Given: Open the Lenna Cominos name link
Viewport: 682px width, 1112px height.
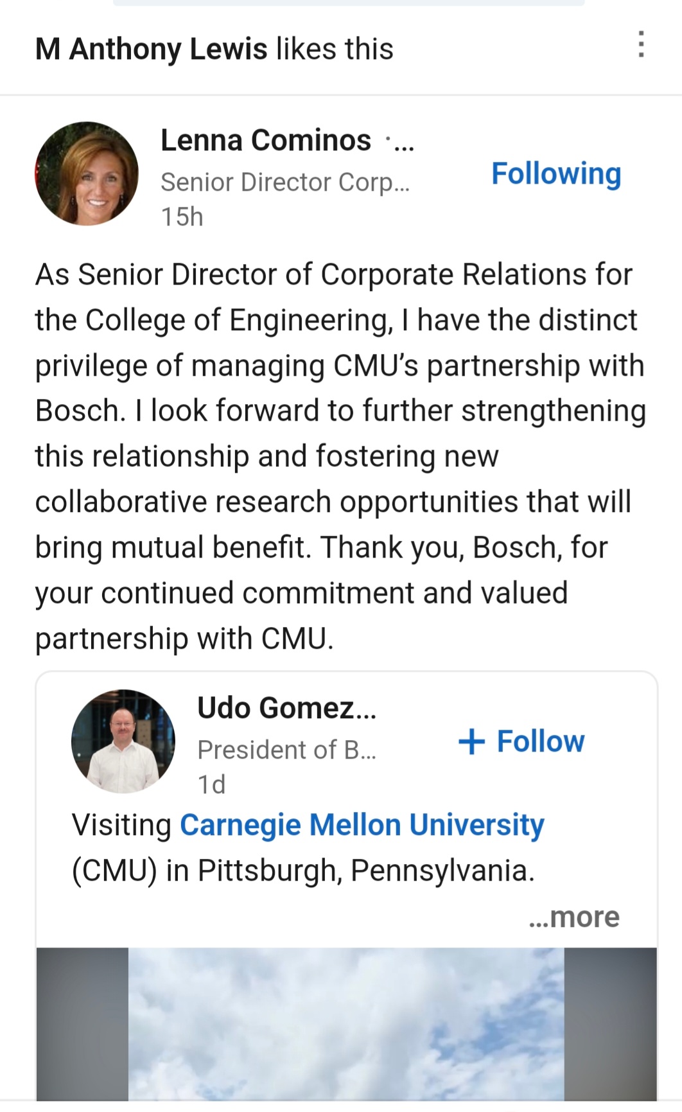Looking at the screenshot, I should pos(265,140).
